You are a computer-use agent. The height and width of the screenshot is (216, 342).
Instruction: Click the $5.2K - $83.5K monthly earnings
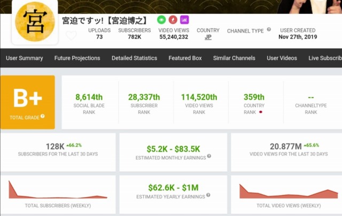(x=173, y=149)
